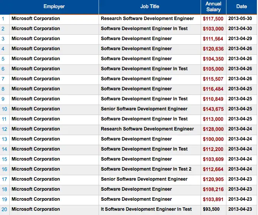The width and height of the screenshot is (258, 215).
Task: Open row number 7 link
Action: tap(3, 79)
